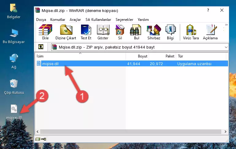236x149 pixels.
Task: Open the Açıklama comment tool
Action: tap(210, 32)
